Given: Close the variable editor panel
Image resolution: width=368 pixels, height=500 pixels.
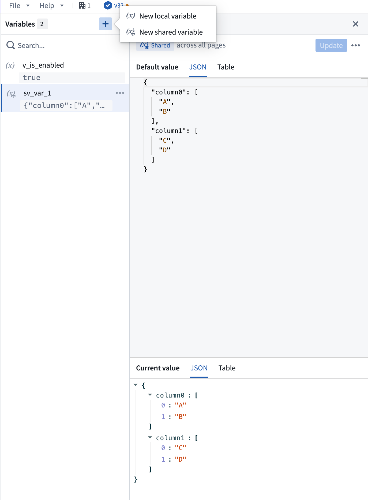Looking at the screenshot, I should [x=356, y=24].
